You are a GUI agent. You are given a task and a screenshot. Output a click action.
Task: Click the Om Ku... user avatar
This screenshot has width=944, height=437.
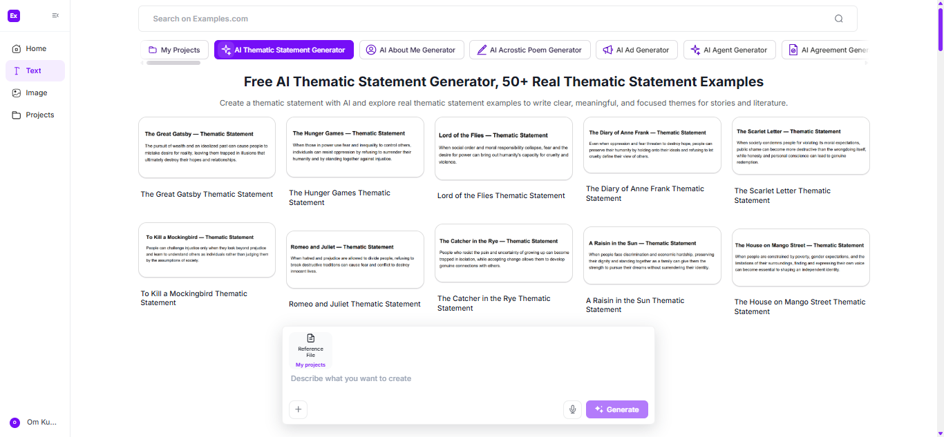click(15, 423)
